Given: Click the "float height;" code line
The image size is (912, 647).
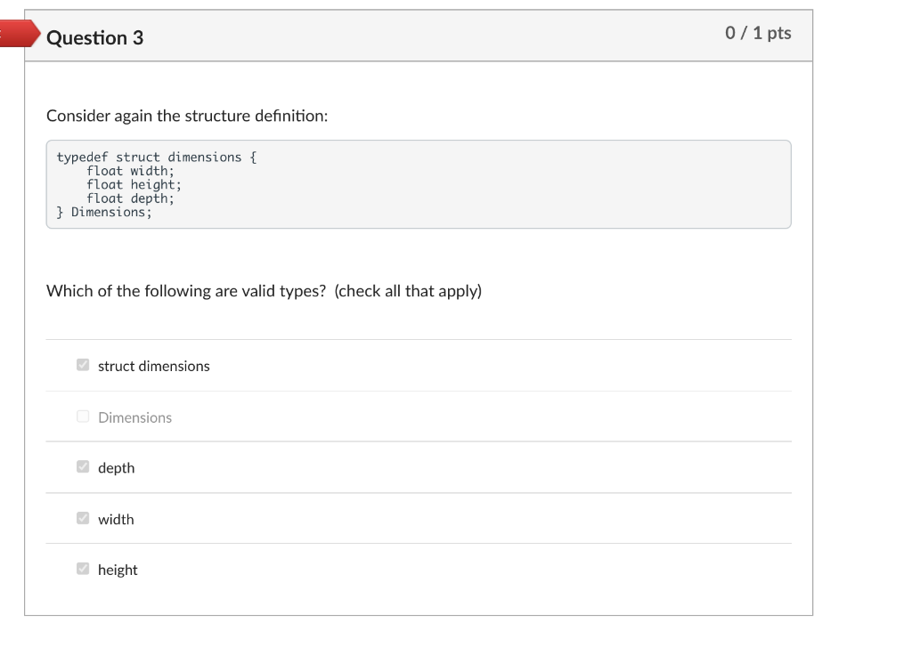Looking at the screenshot, I should tap(134, 184).
